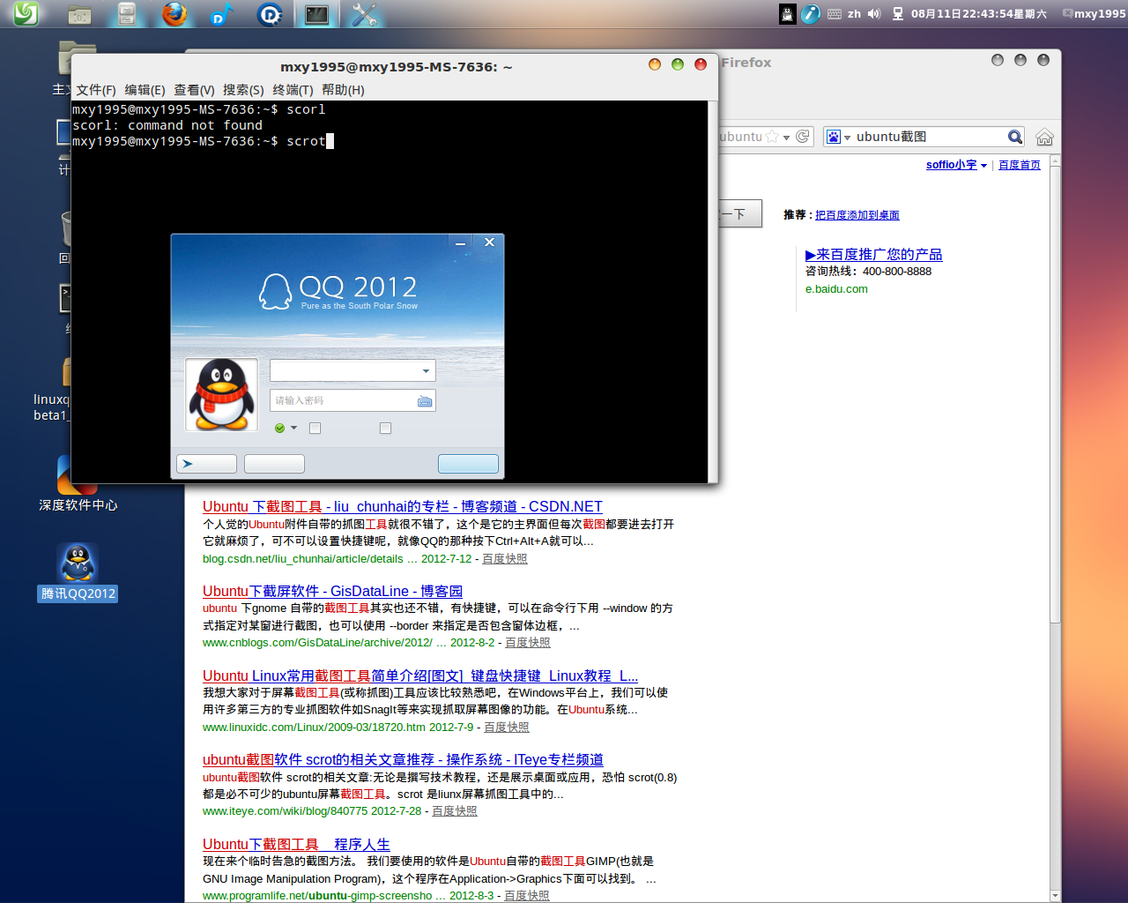
Task: Open the ITeye scrot 相关文章推荐 result
Action: (403, 760)
